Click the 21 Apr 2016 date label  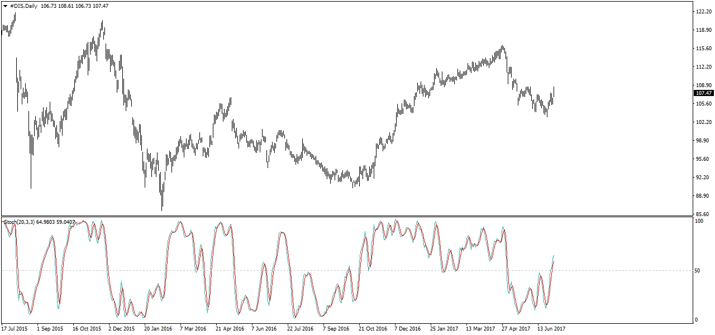click(230, 329)
